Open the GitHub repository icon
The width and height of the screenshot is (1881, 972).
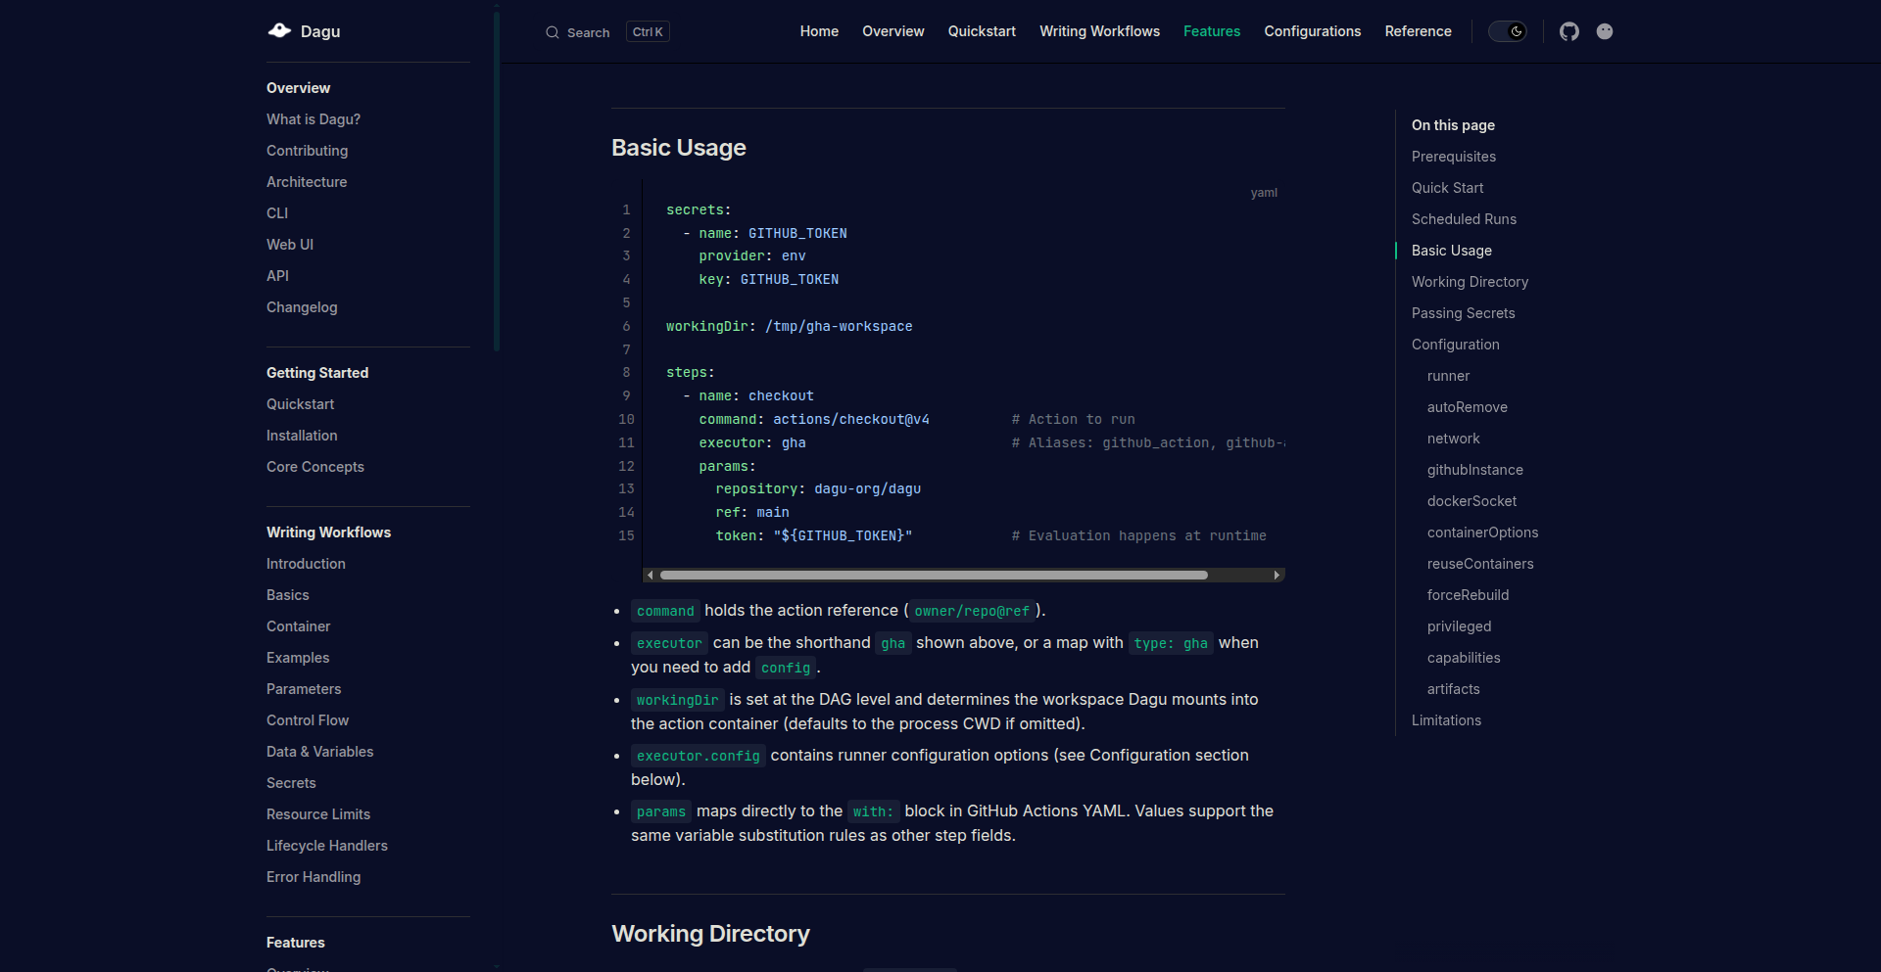click(x=1568, y=31)
